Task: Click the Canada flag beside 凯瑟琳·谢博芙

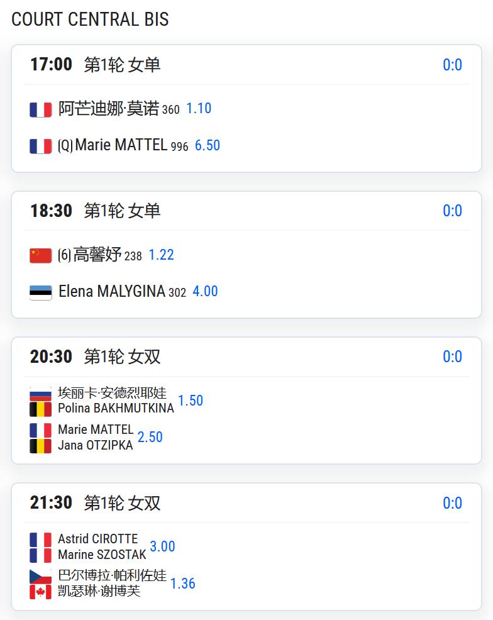Action: (x=41, y=592)
